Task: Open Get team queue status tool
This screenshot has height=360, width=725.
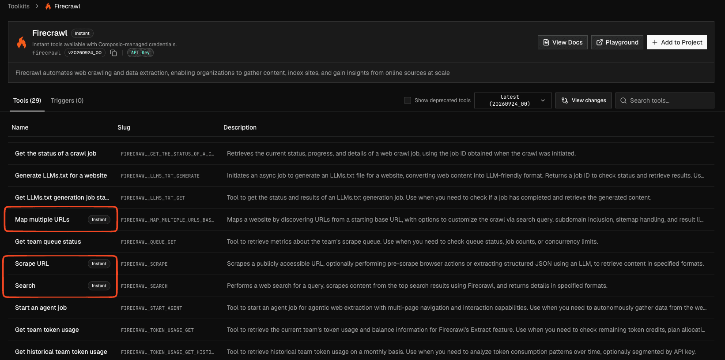Action: [x=48, y=241]
